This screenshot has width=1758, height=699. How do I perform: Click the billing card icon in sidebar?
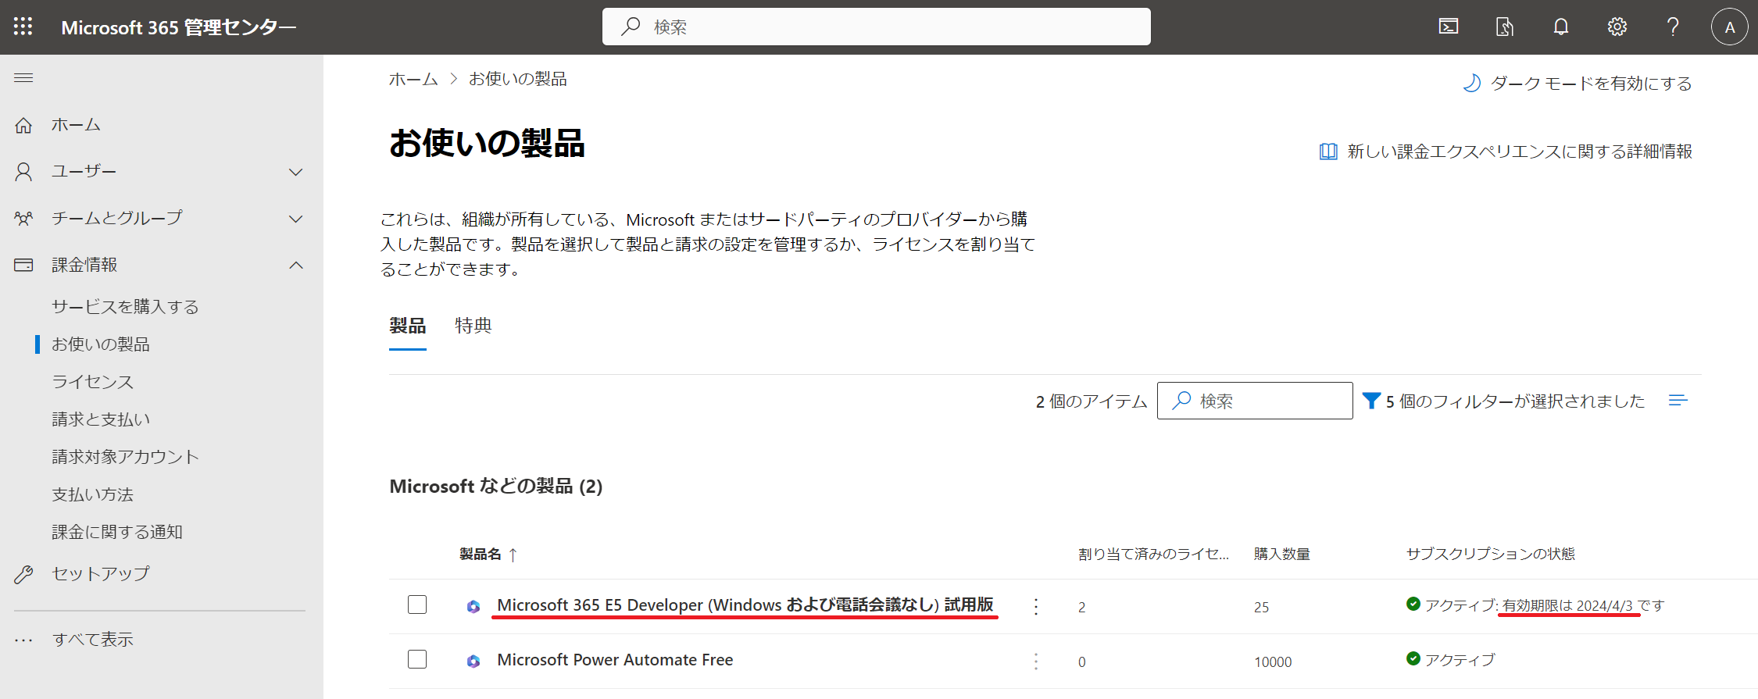point(23,266)
